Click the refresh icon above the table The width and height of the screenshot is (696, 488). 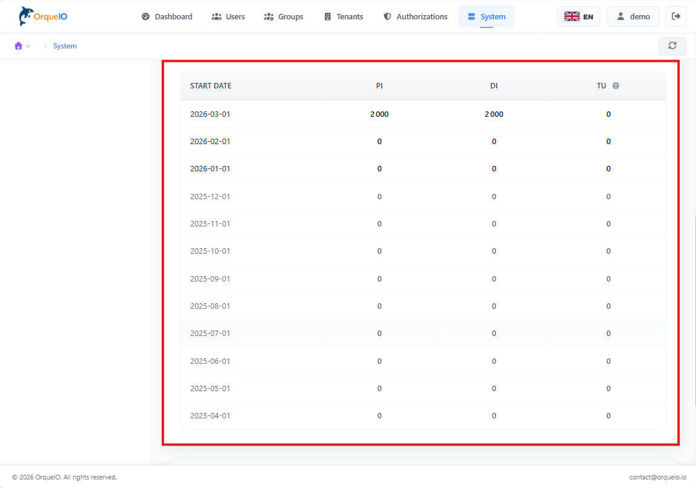672,45
